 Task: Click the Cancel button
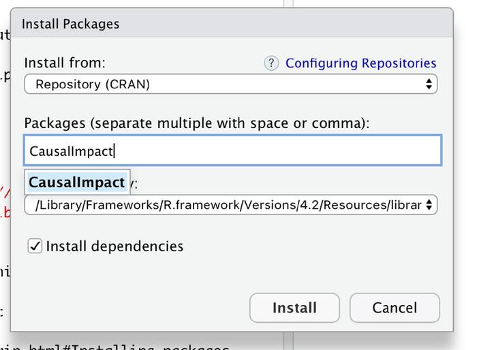395,308
